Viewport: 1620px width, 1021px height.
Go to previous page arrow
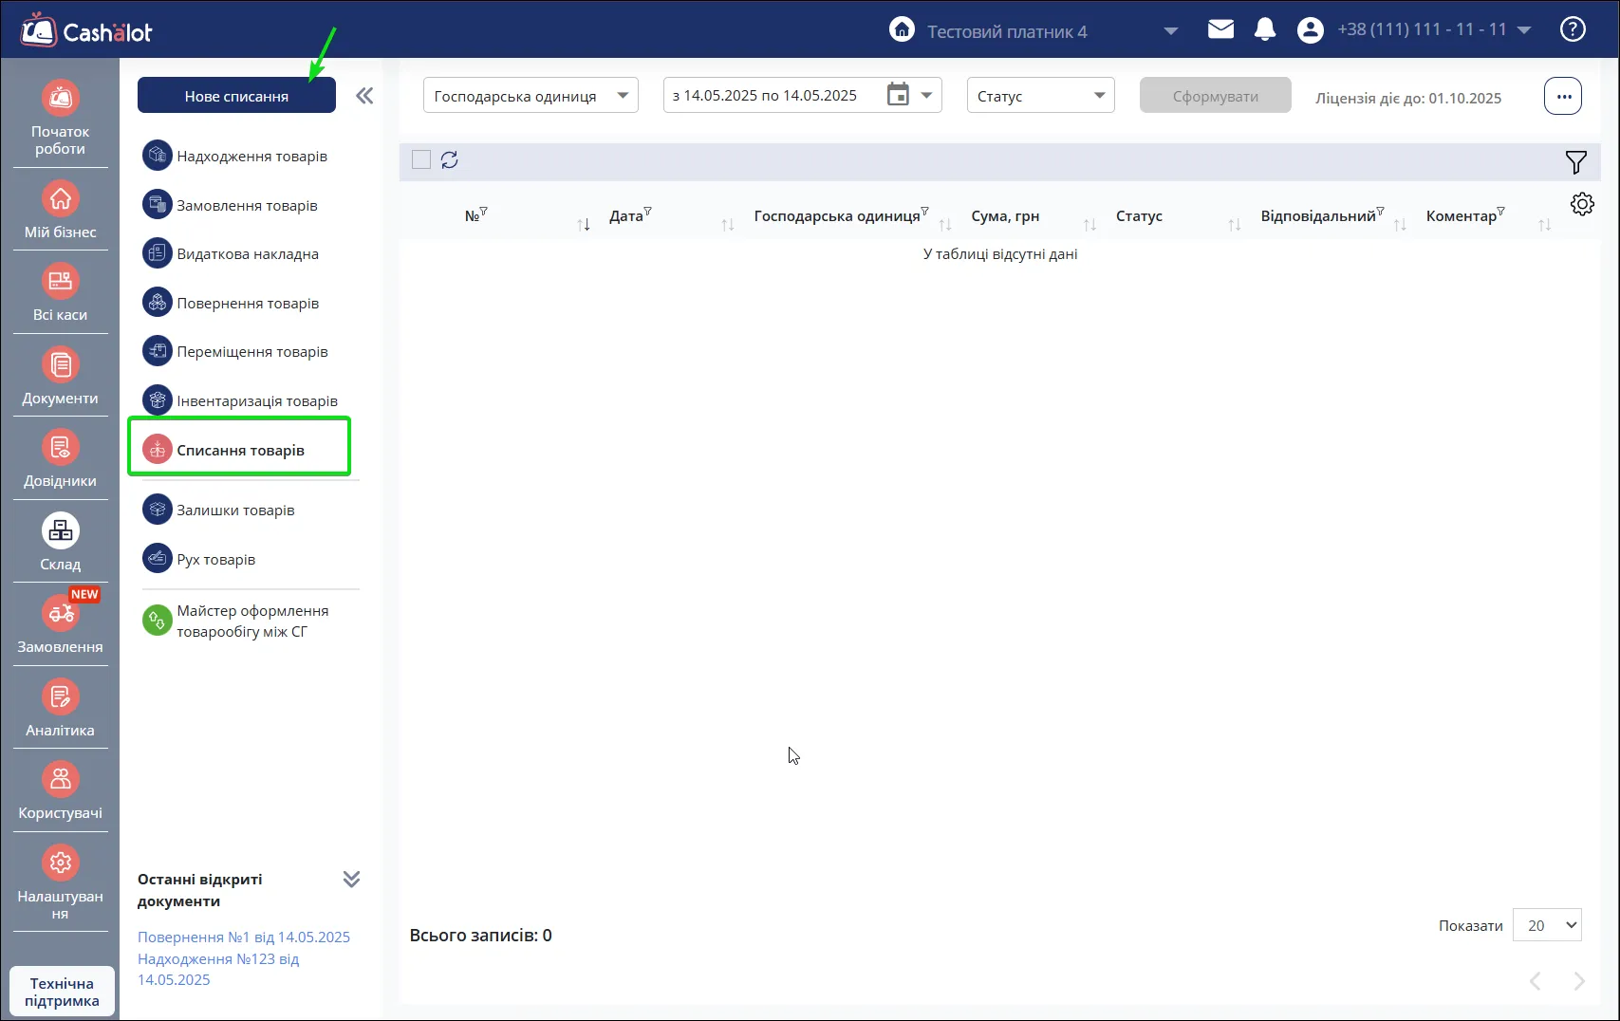point(1535,981)
